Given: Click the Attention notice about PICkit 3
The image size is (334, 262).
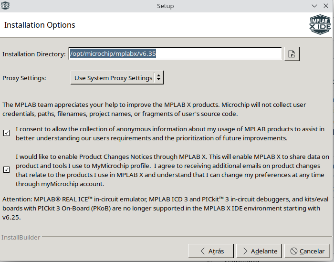Looking at the screenshot, I should tap(166, 208).
